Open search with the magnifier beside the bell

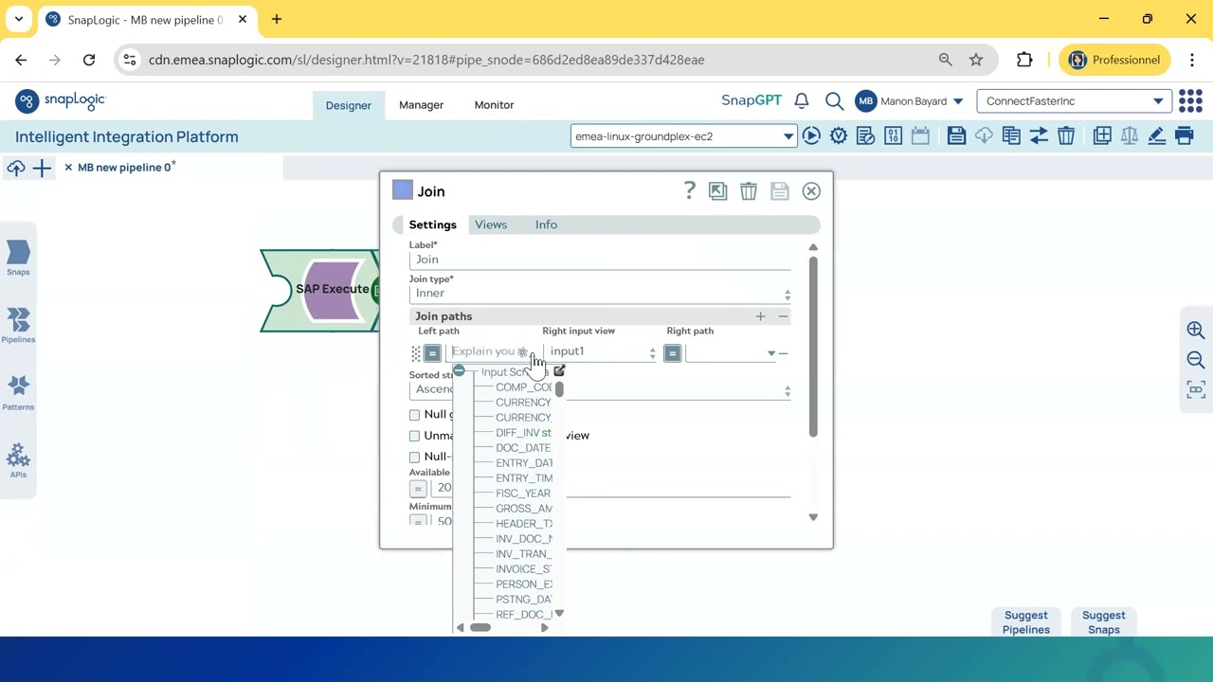pyautogui.click(x=834, y=100)
